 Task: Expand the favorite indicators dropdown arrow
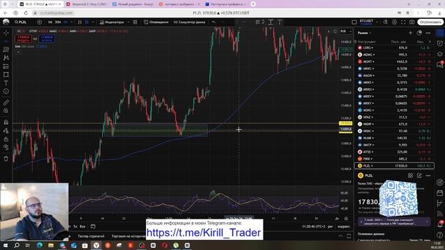coord(128,22)
